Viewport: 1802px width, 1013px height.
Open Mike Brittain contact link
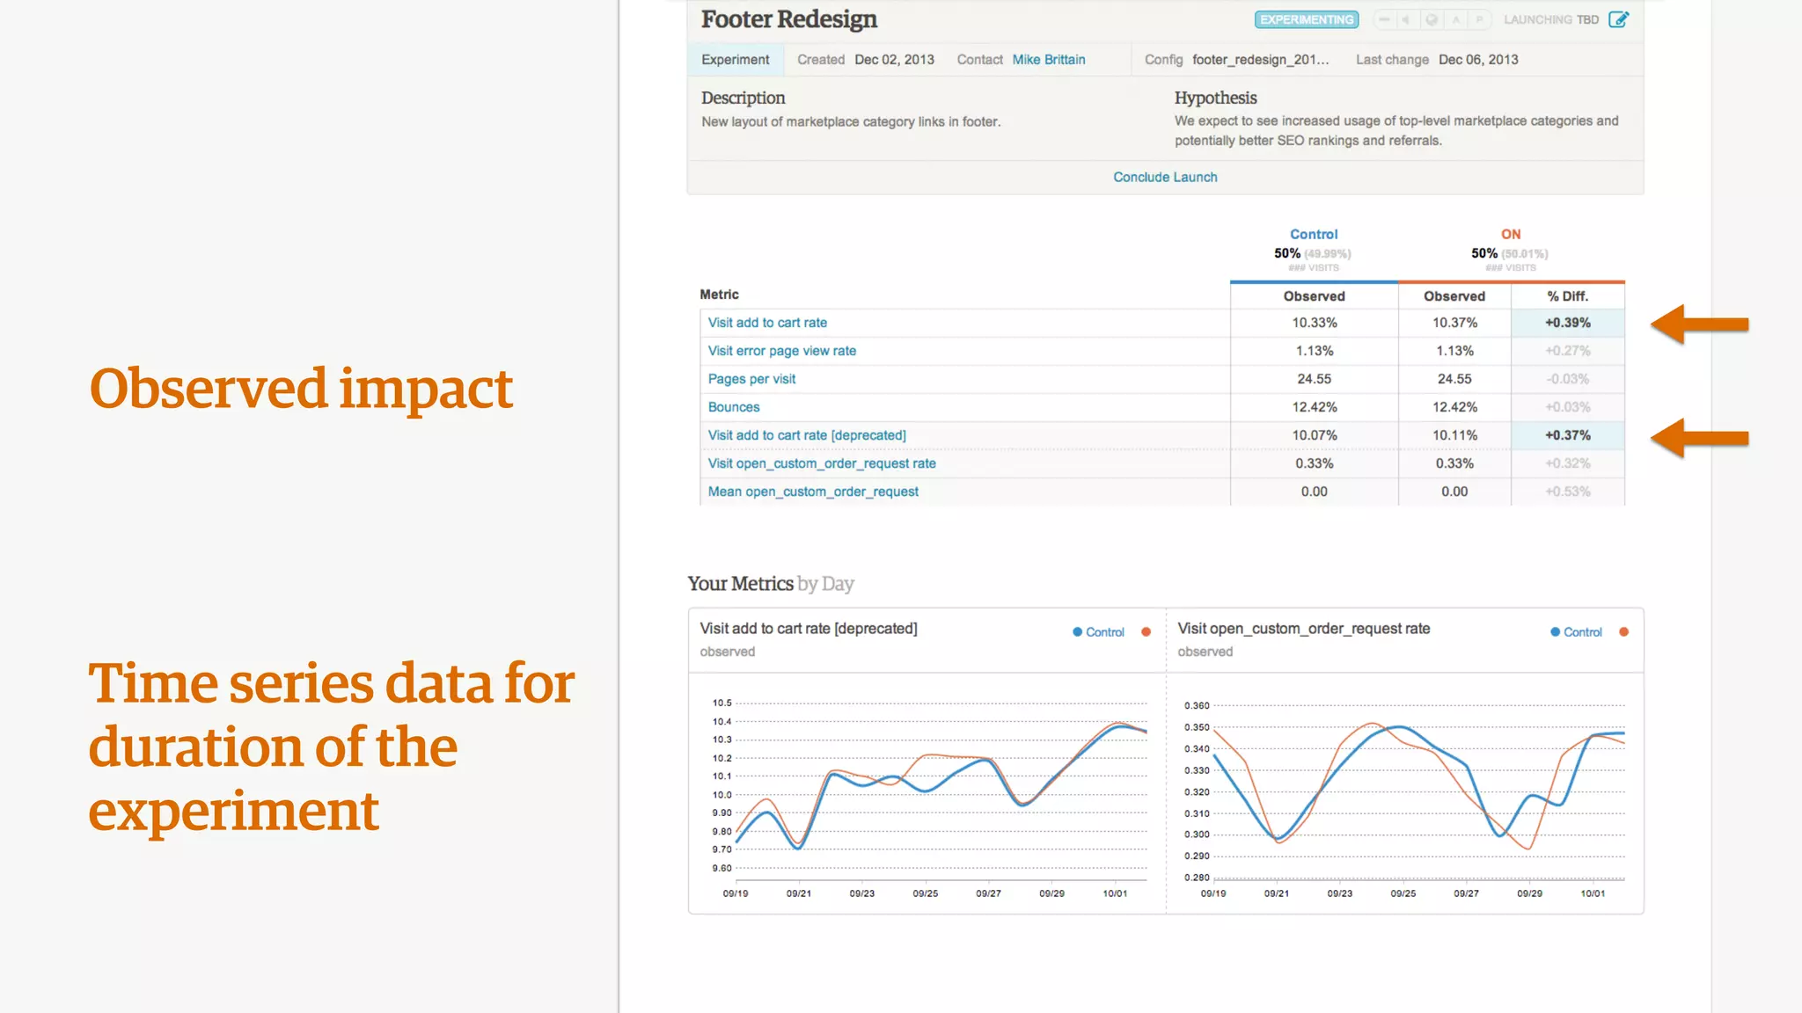click(x=1048, y=60)
